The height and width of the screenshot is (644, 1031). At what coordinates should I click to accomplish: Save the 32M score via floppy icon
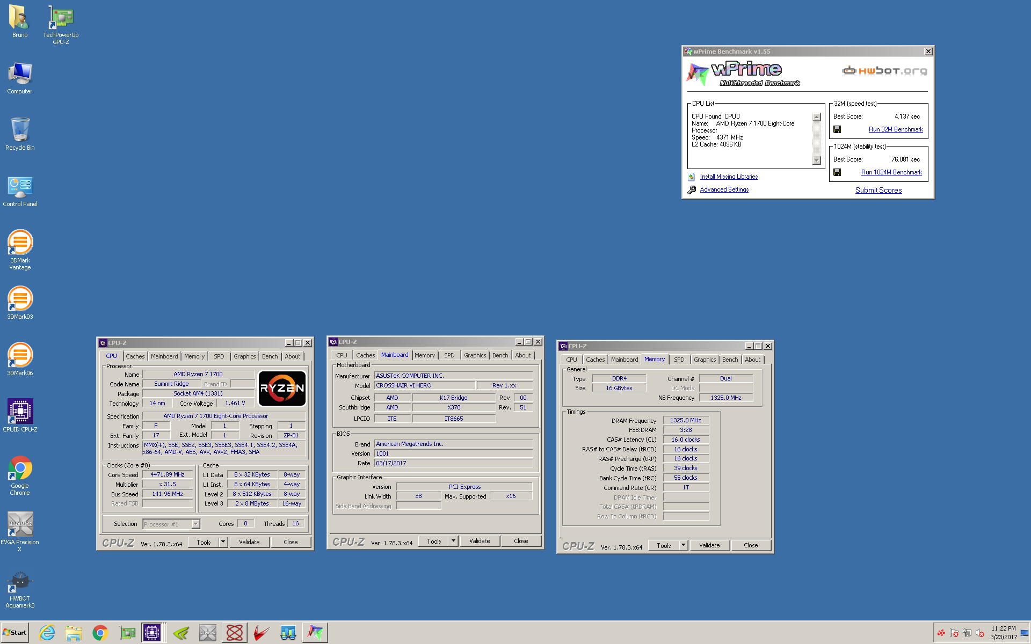(x=837, y=129)
